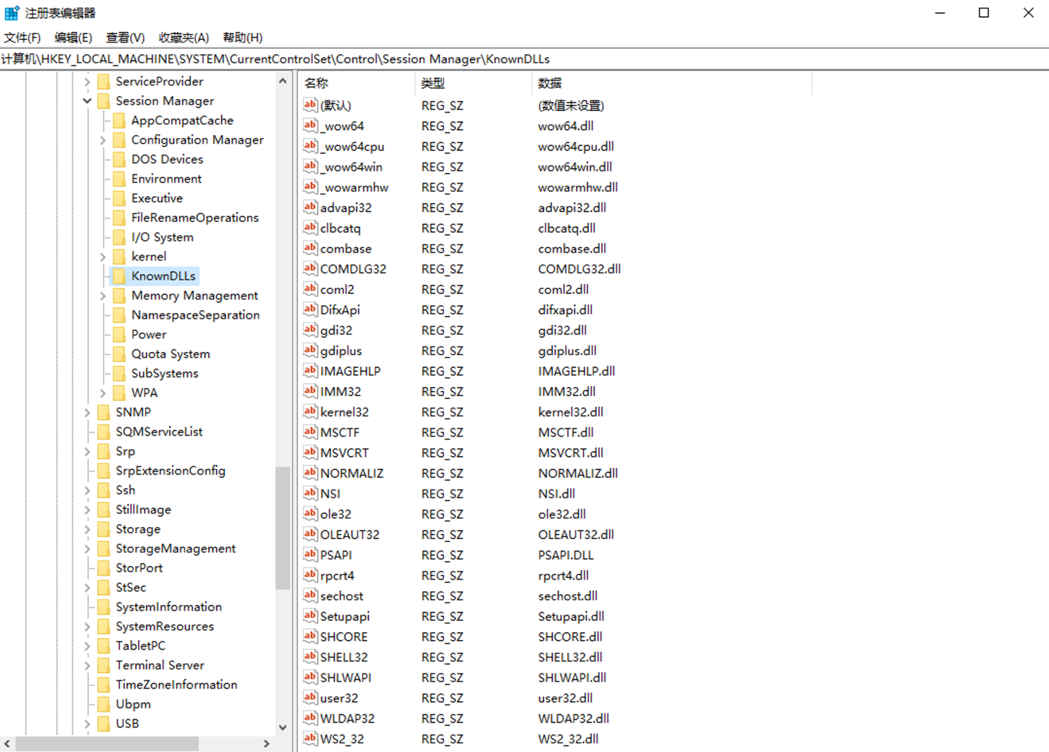This screenshot has width=1049, height=752.
Task: Click the folder icon of TimeZoneInformation
Action: point(103,685)
